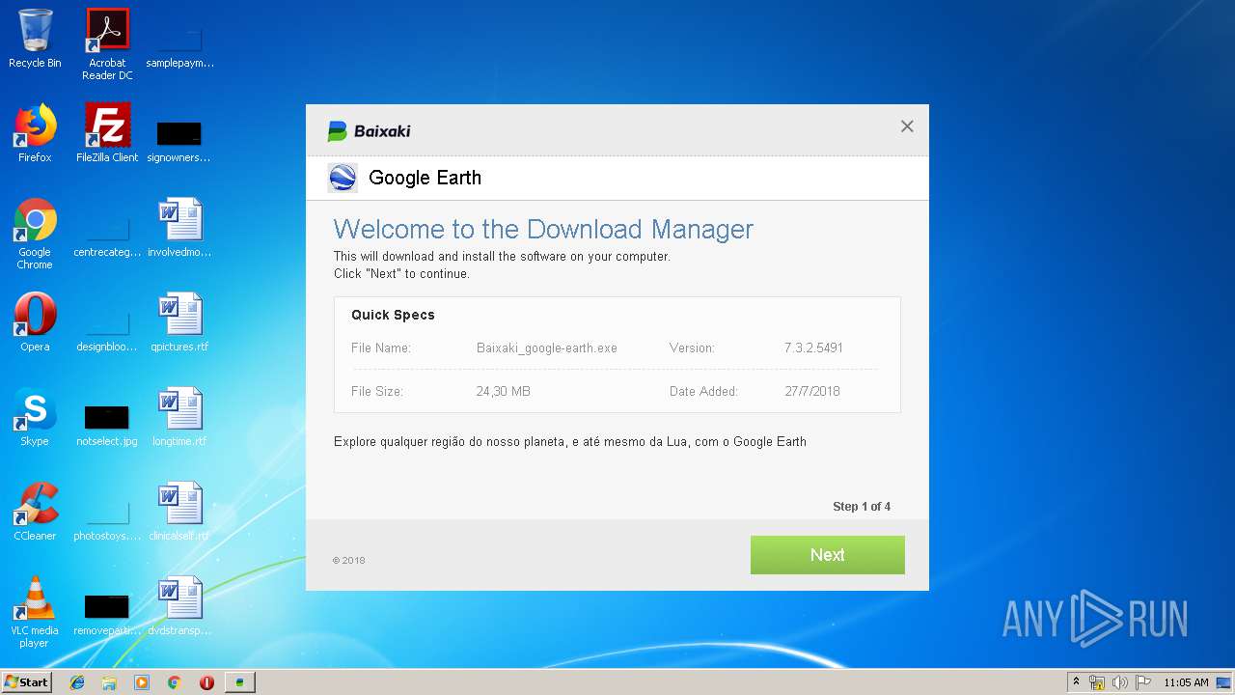The image size is (1235, 695).
Task: Open Internet Explorer from taskbar
Action: coord(77,682)
